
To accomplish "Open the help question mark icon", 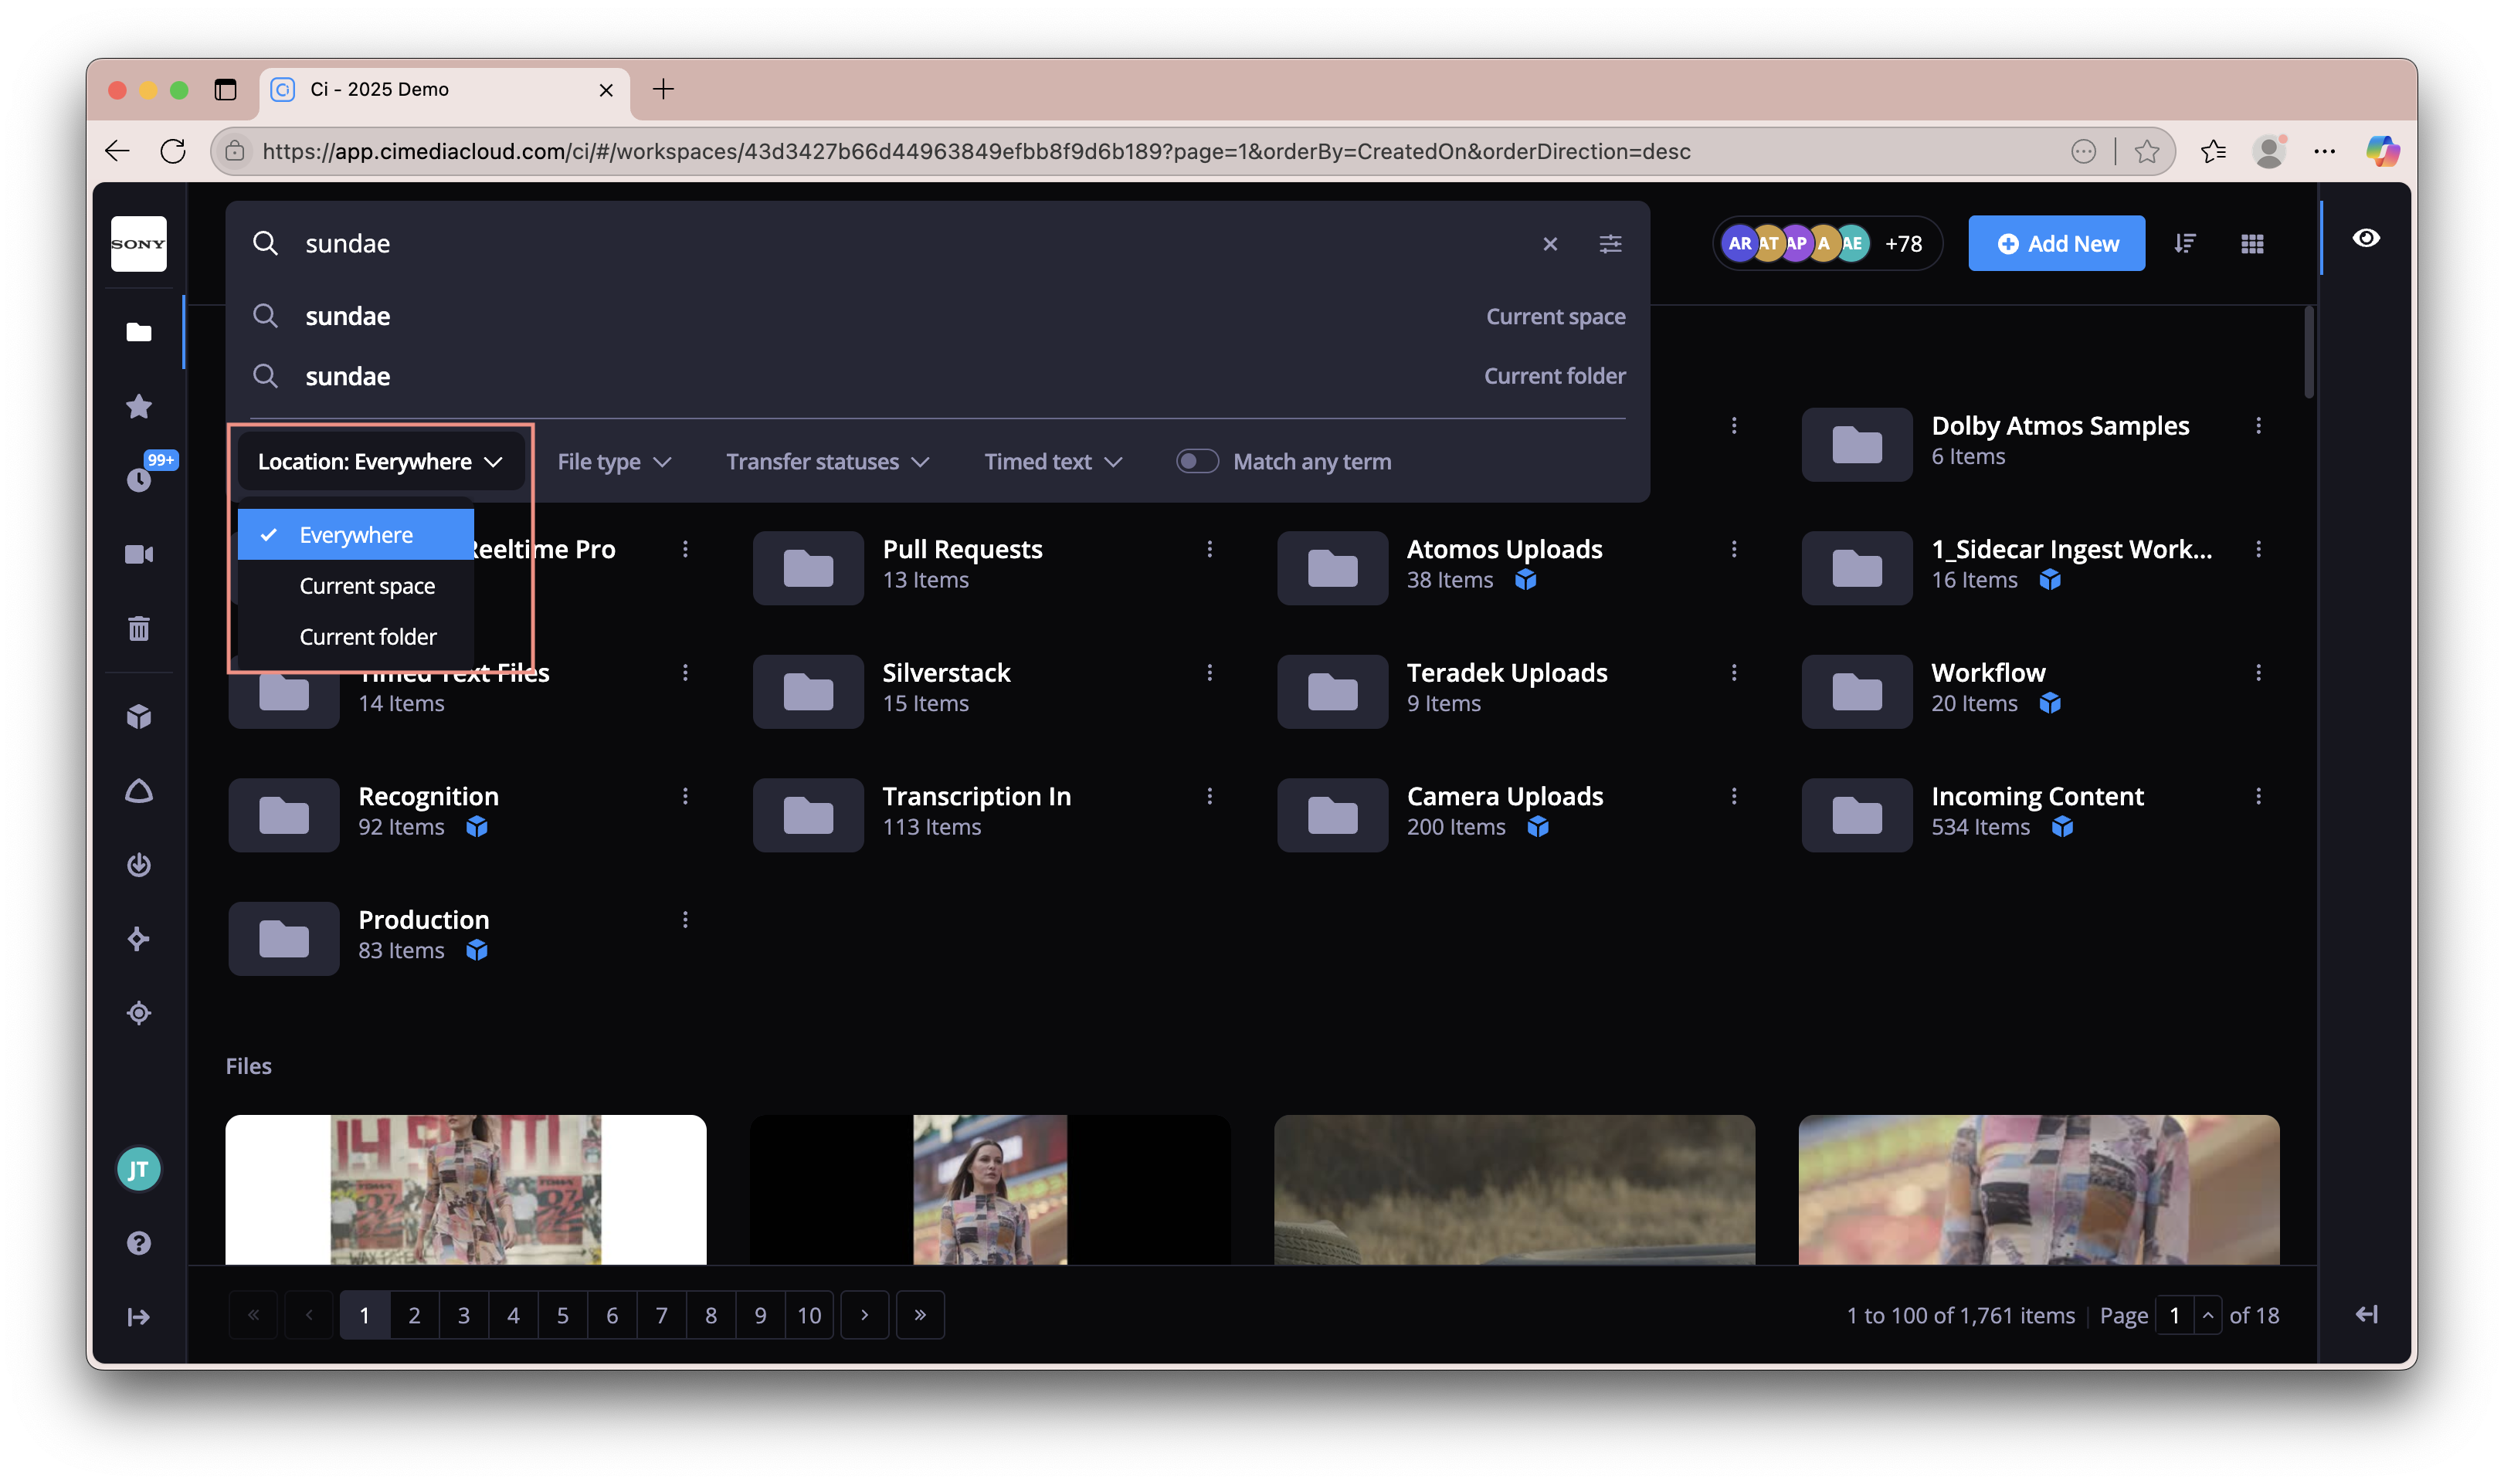I will click(139, 1242).
